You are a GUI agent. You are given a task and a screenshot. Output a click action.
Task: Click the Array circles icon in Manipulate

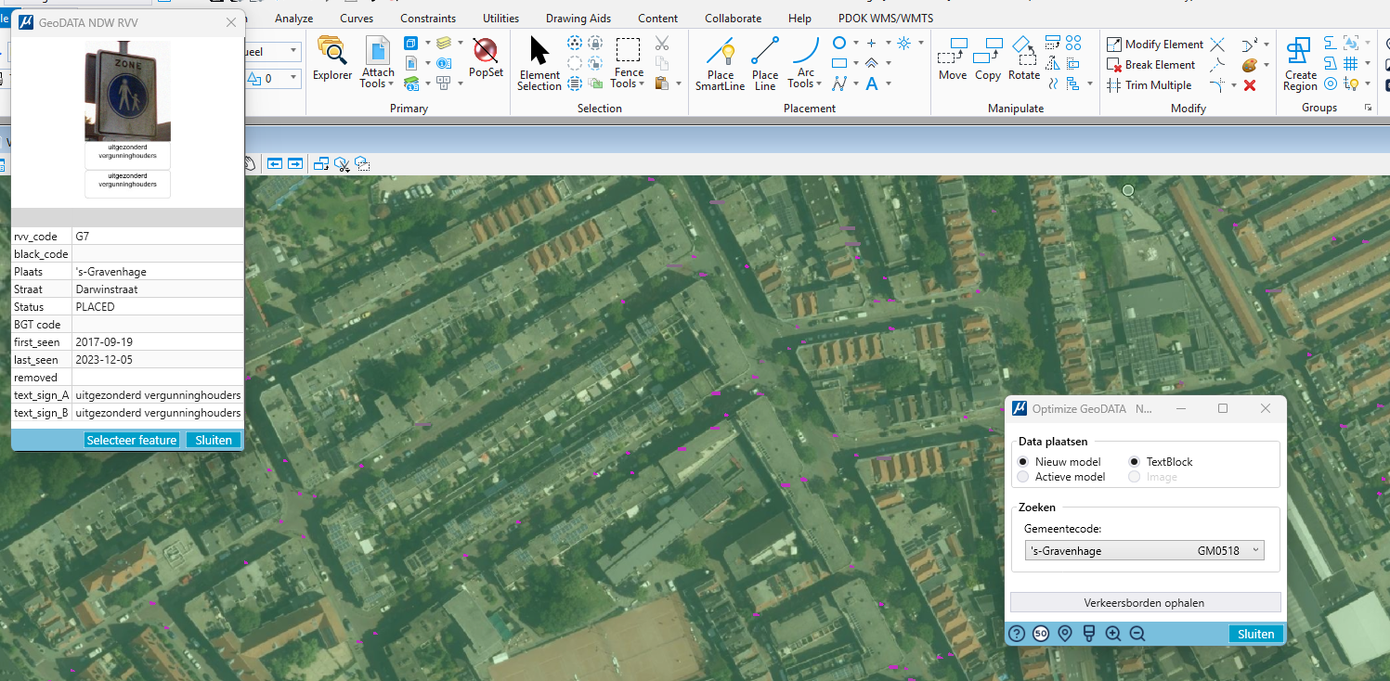[x=1073, y=43]
